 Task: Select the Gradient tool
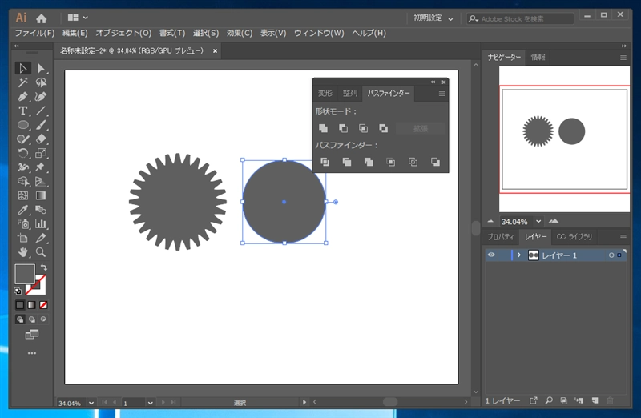click(x=41, y=195)
